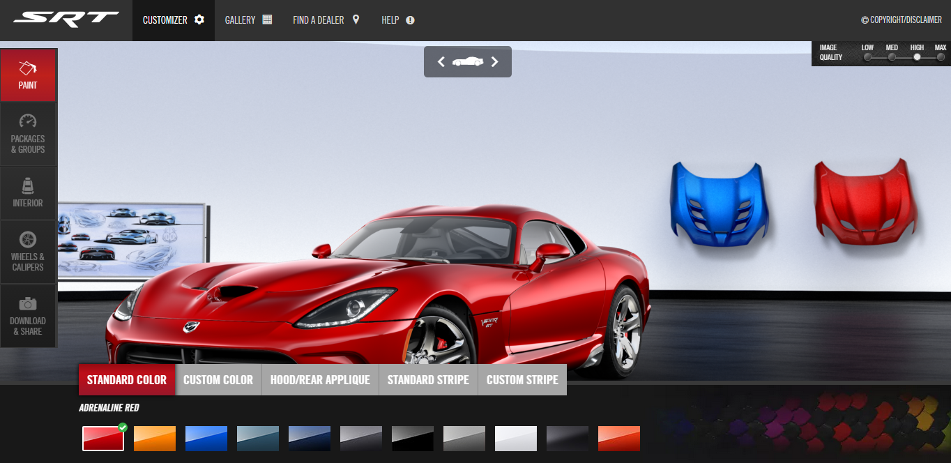Screen dimensions: 951x463
Task: Click the Help info icon
Action: click(x=410, y=20)
